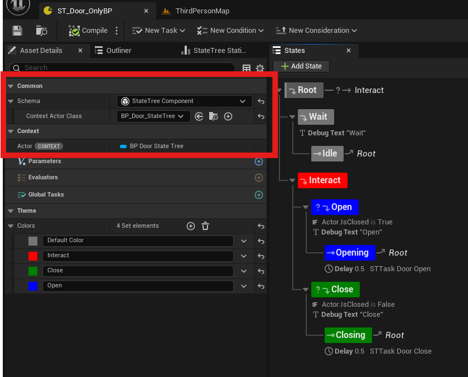
Task: Browse to BP_Door_StateTree in Content Browser
Action: click(213, 116)
